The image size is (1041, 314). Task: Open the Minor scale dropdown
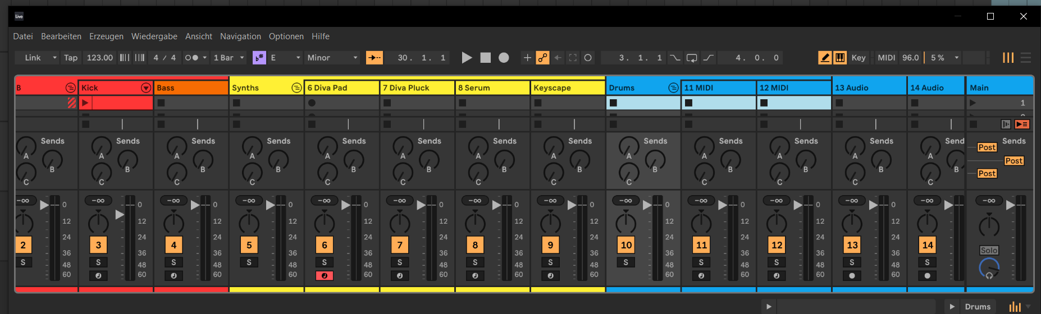[355, 58]
